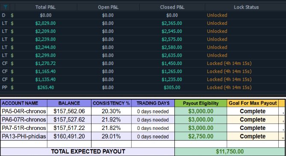The width and height of the screenshot is (286, 156).
Task: Click the dollar icon beside $1,270.72 total
Action: tap(12, 64)
